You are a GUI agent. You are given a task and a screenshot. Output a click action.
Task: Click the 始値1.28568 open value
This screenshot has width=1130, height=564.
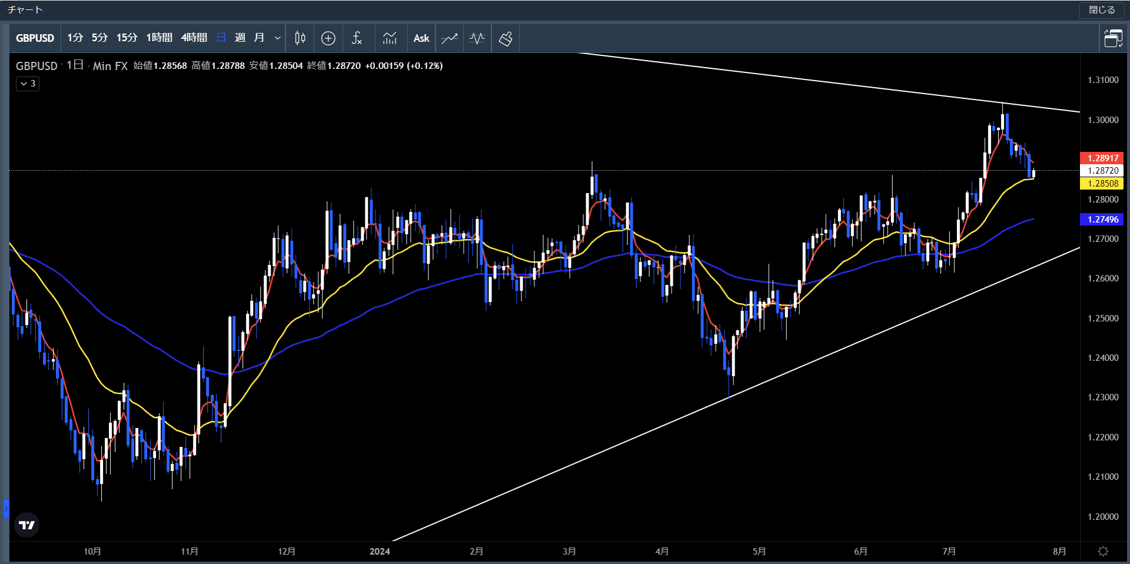point(160,66)
